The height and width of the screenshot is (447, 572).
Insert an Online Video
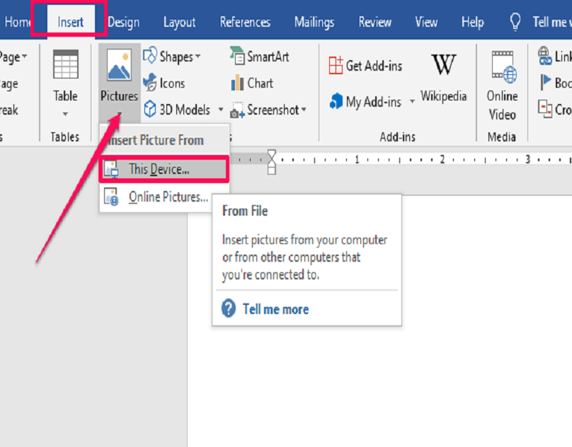pos(503,86)
